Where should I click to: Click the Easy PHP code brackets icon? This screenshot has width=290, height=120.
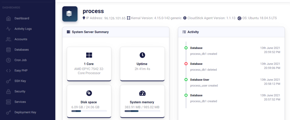click(9, 71)
